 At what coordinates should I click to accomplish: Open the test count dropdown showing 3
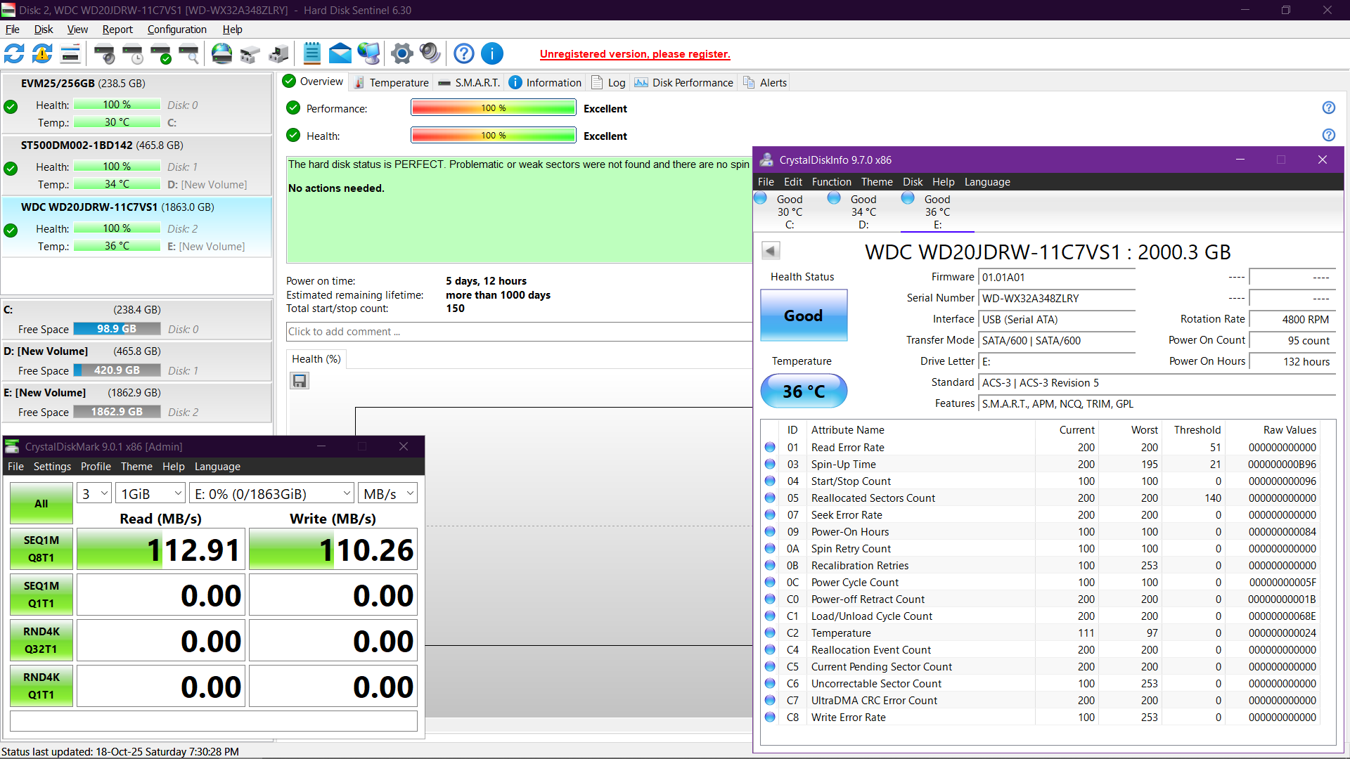click(x=94, y=493)
